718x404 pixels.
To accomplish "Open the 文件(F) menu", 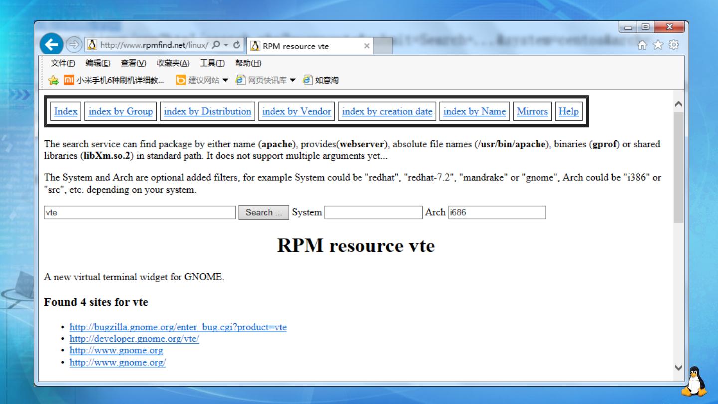I will point(63,63).
